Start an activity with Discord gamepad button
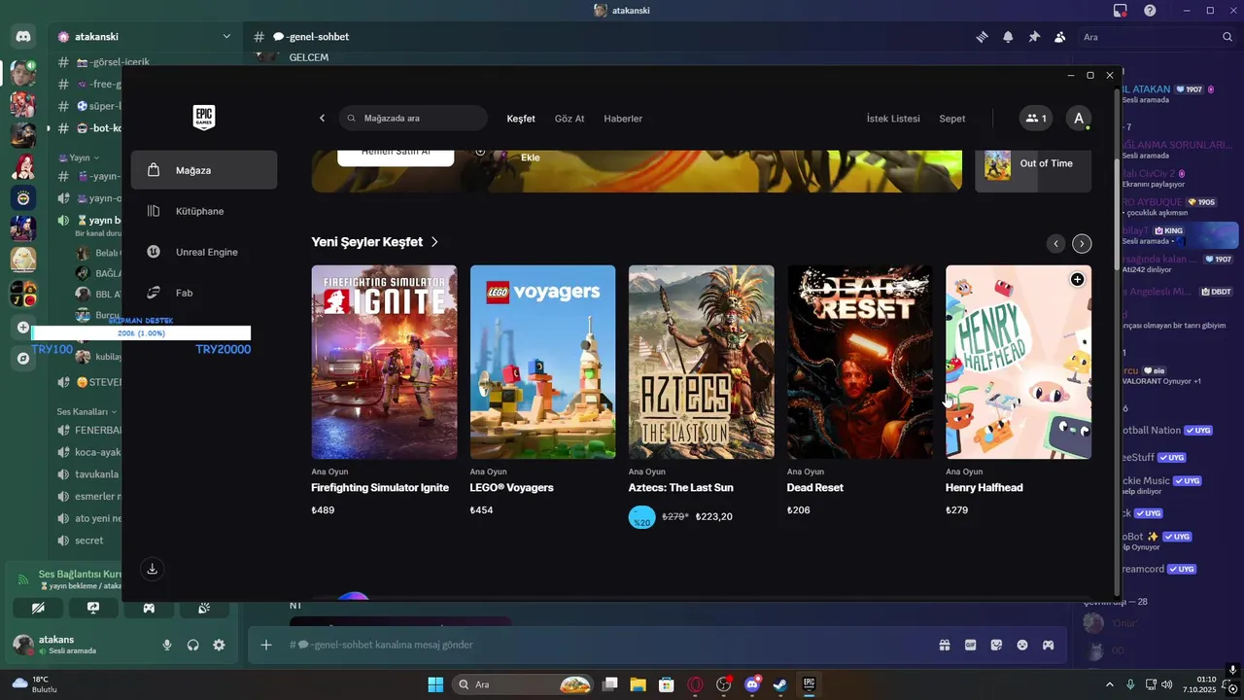 click(x=149, y=608)
